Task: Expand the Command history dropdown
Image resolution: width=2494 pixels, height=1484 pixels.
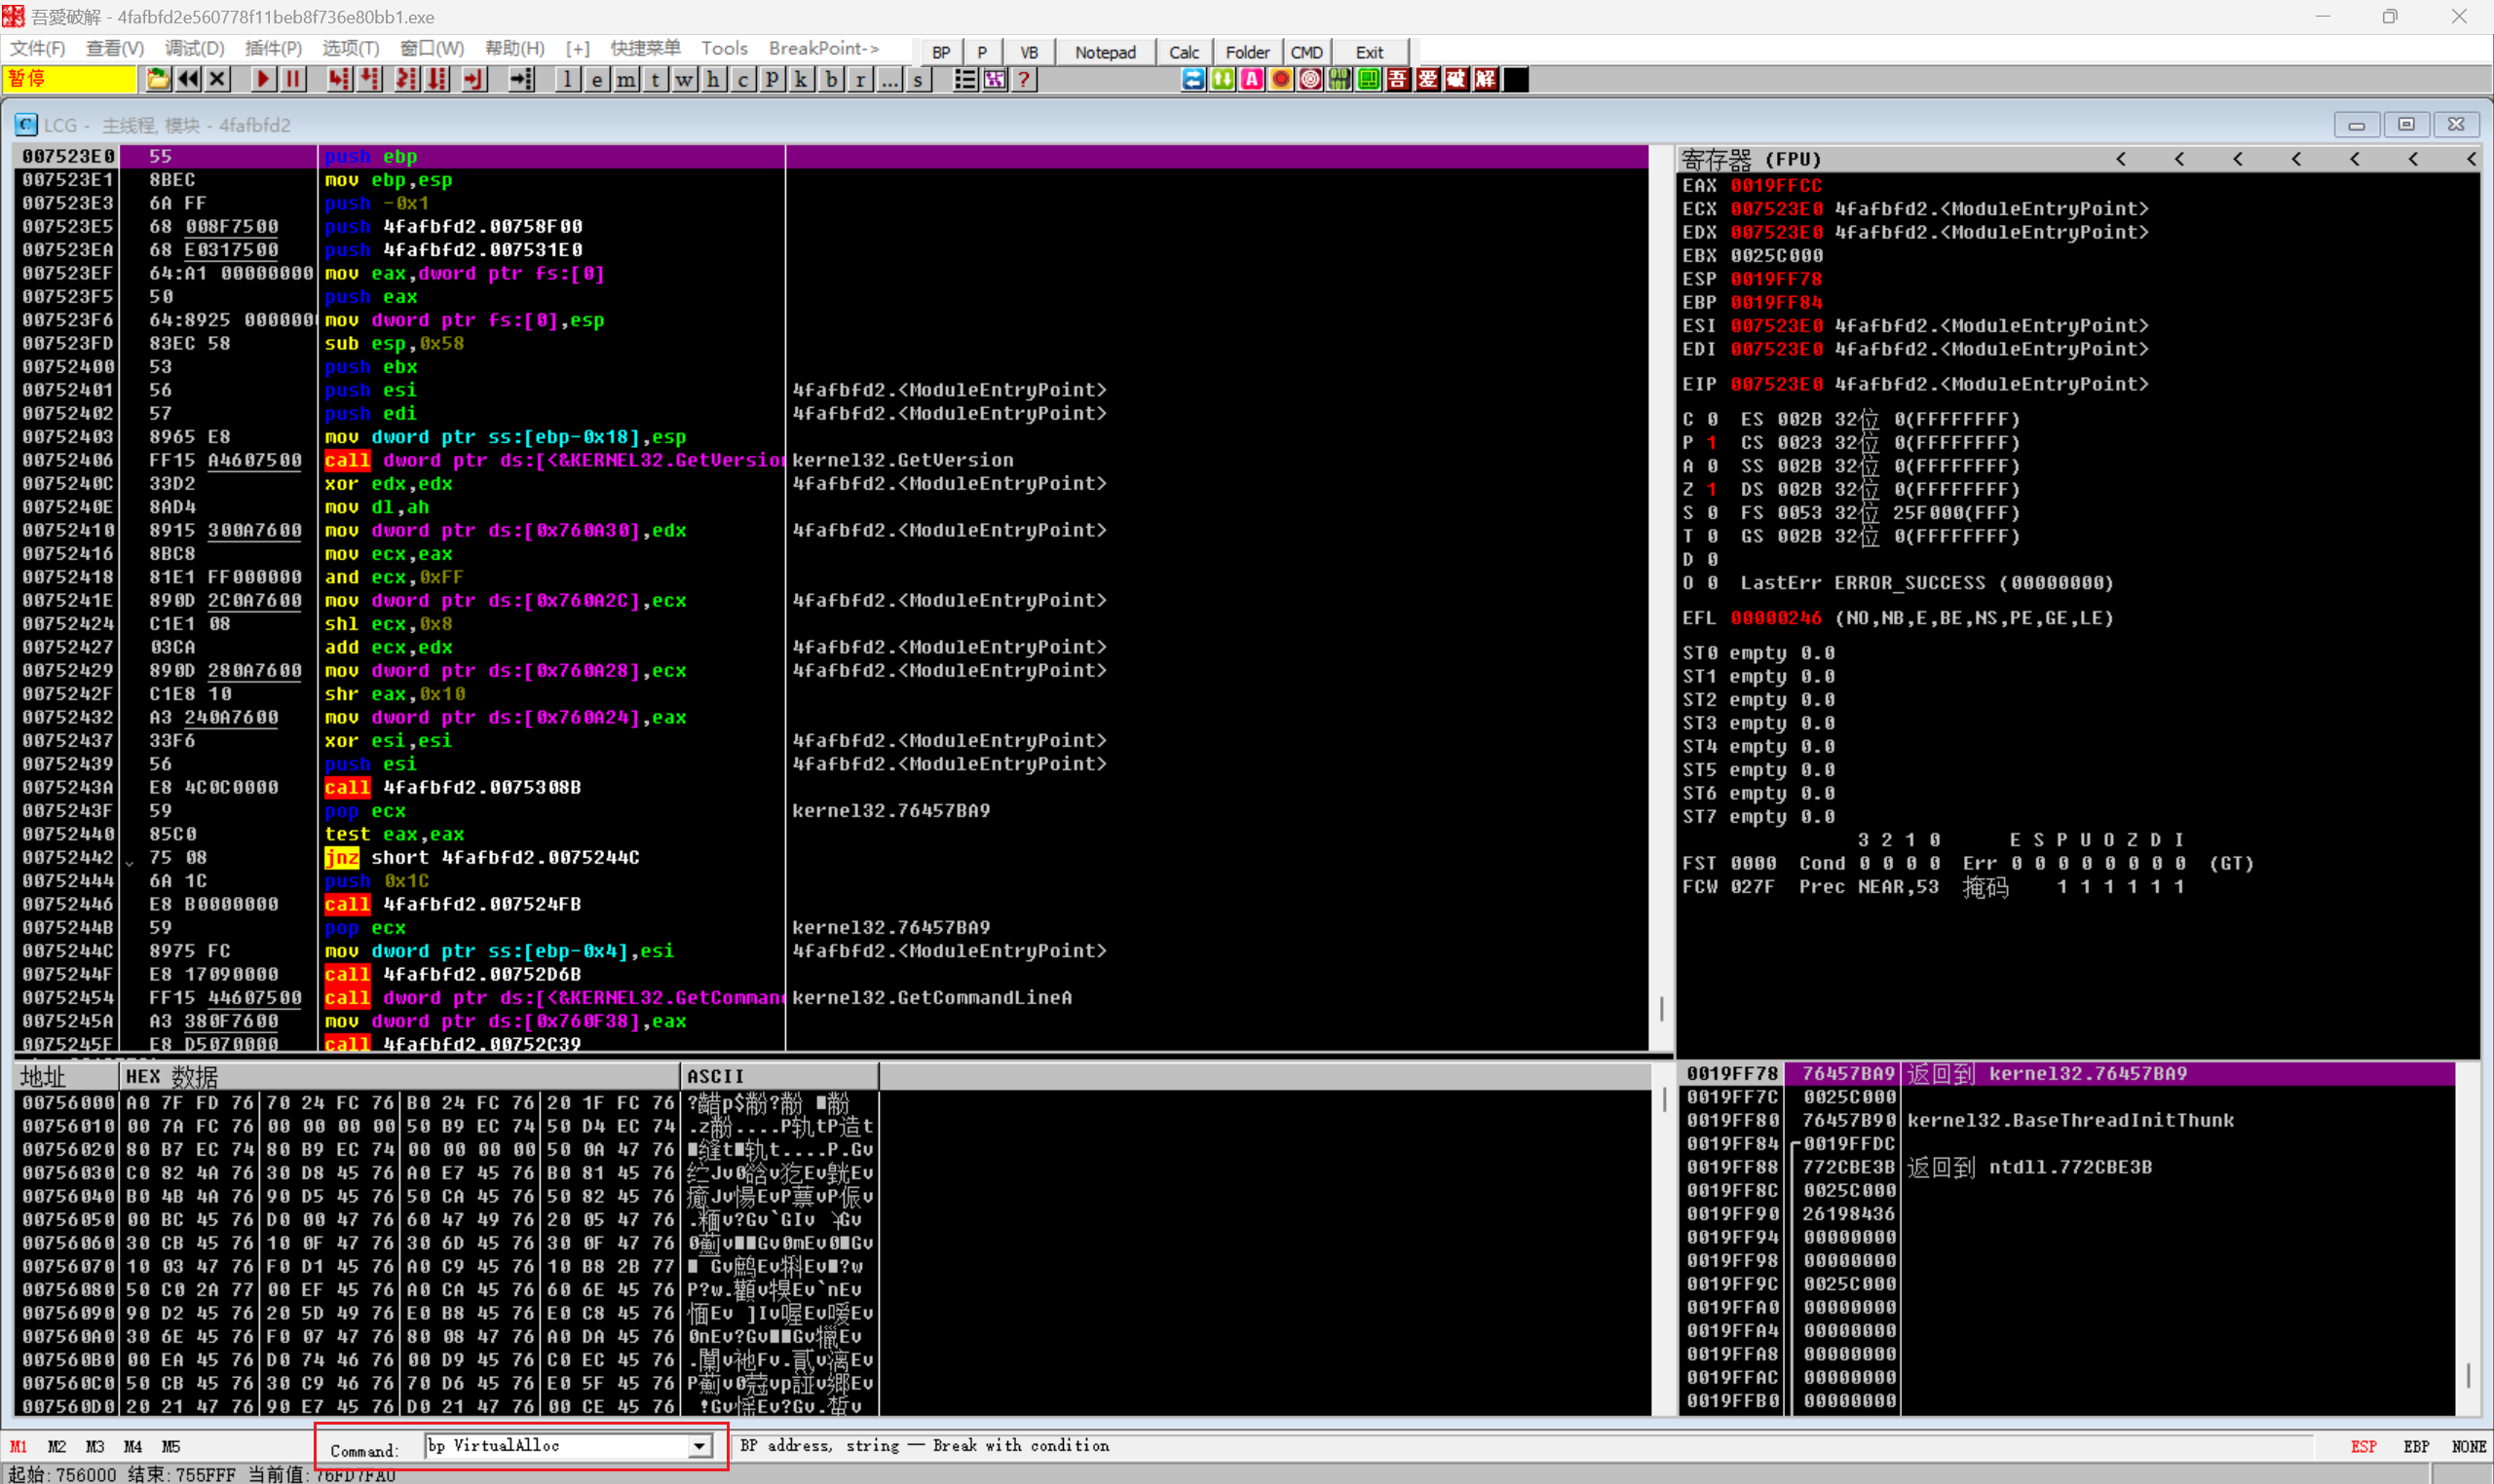Action: [x=699, y=1446]
